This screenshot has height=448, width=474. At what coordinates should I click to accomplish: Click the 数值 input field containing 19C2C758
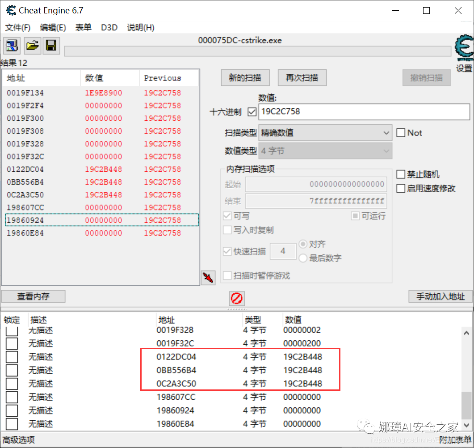pos(364,112)
